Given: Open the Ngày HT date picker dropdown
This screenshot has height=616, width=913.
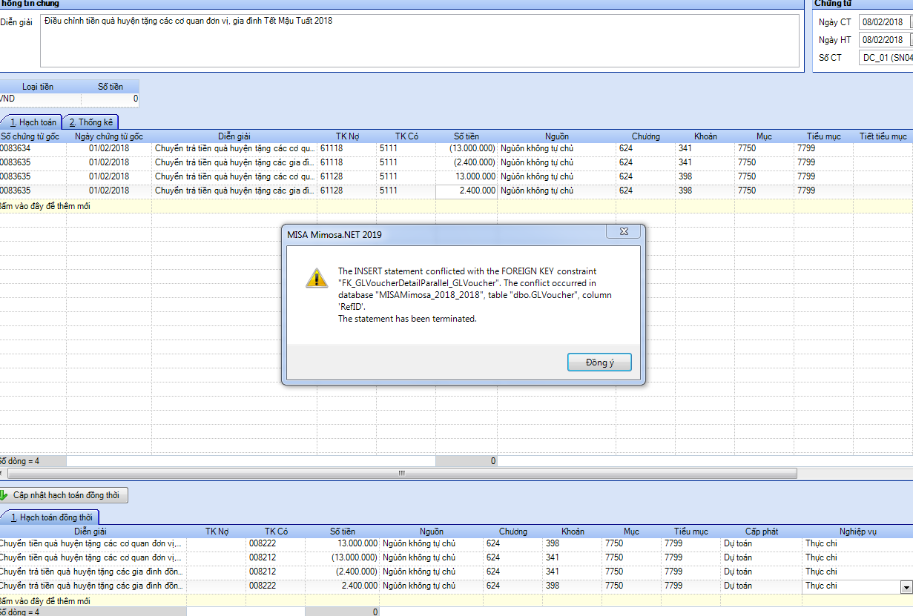Looking at the screenshot, I should tap(911, 40).
